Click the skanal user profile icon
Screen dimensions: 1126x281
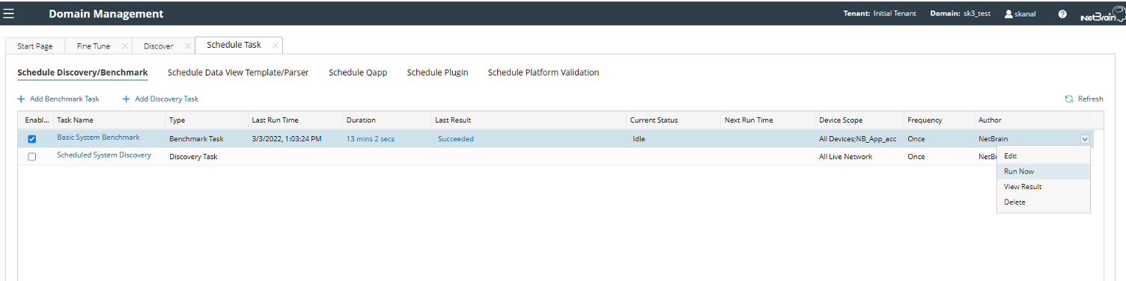1008,13
